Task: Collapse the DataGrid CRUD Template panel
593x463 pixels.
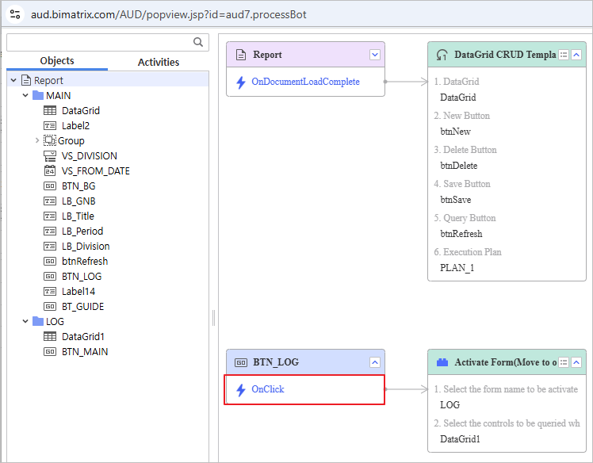Action: [576, 55]
